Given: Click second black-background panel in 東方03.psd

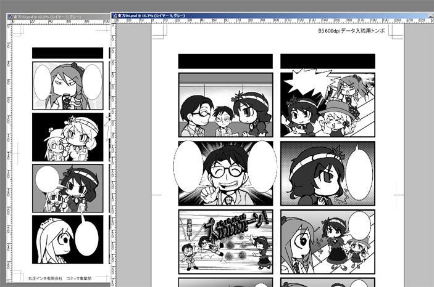Looking at the screenshot, I should (67, 137).
